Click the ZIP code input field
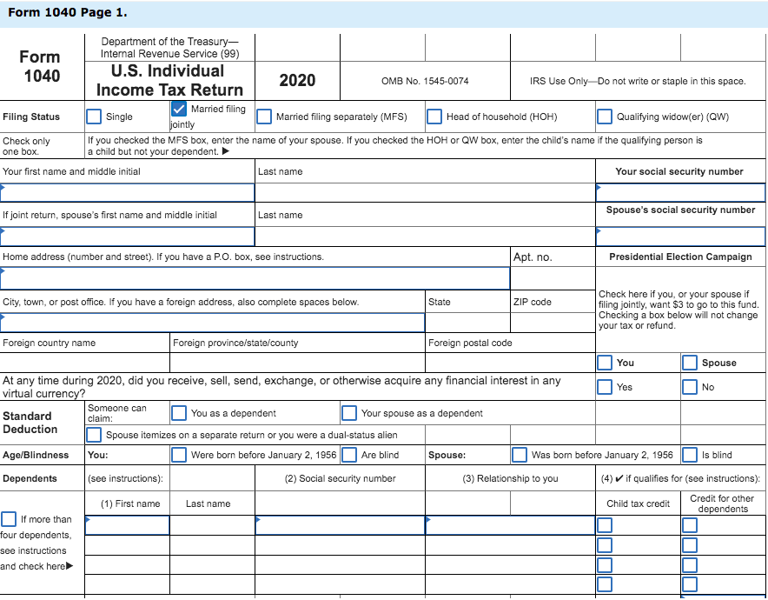The height and width of the screenshot is (600, 768). click(553, 323)
